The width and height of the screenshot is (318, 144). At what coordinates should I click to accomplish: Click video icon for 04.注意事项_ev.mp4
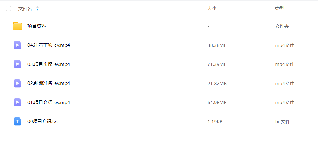(18, 45)
